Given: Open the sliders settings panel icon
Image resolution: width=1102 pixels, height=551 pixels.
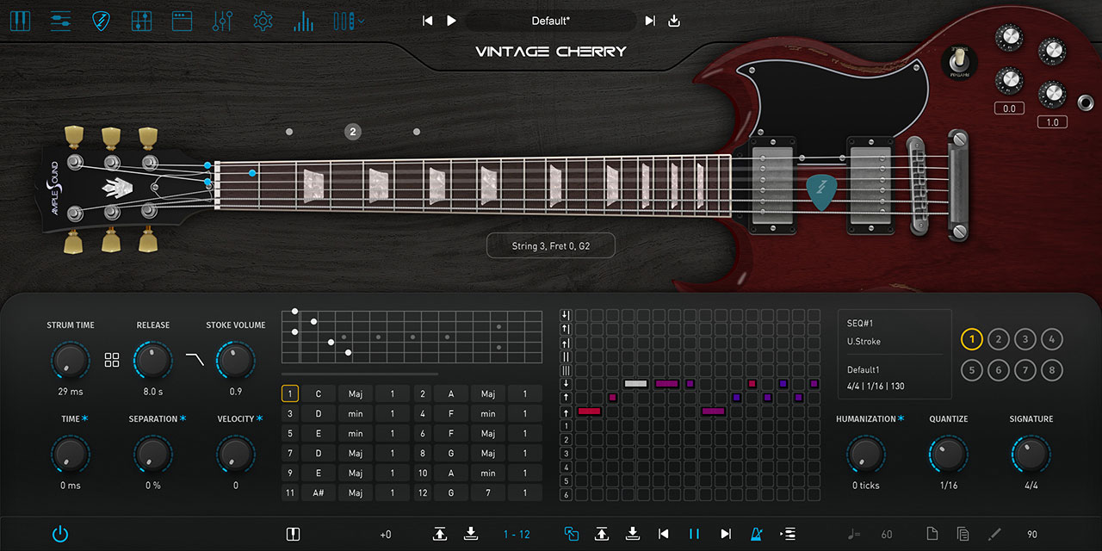Looking at the screenshot, I should click(60, 21).
